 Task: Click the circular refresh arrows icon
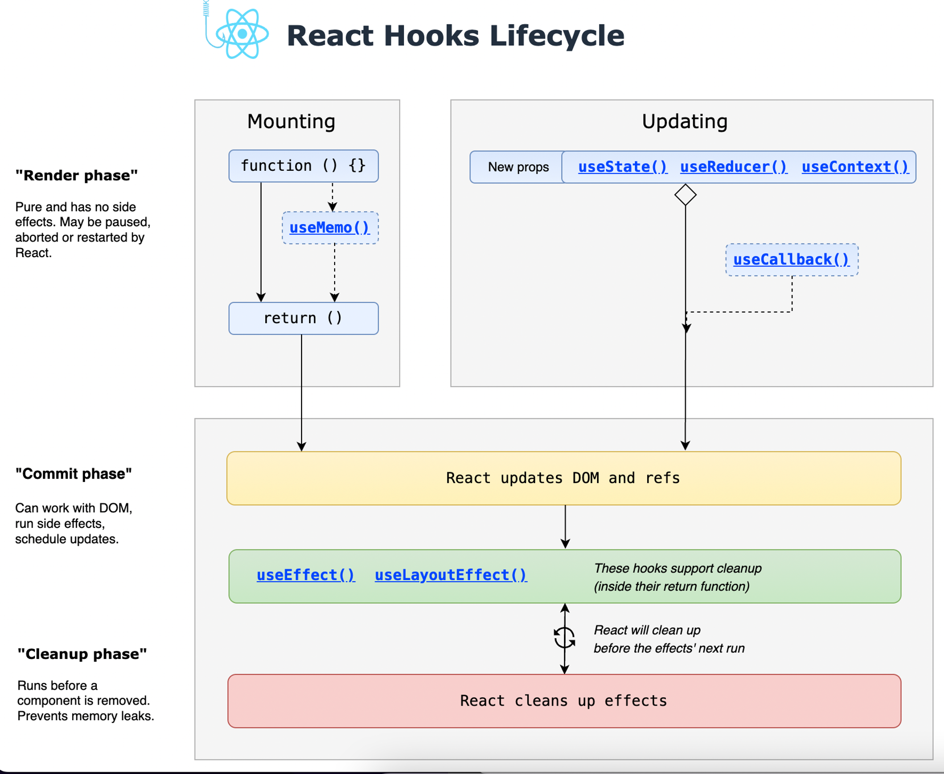pyautogui.click(x=565, y=638)
